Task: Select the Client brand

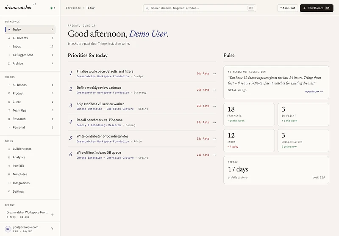Action: [x=30, y=102]
